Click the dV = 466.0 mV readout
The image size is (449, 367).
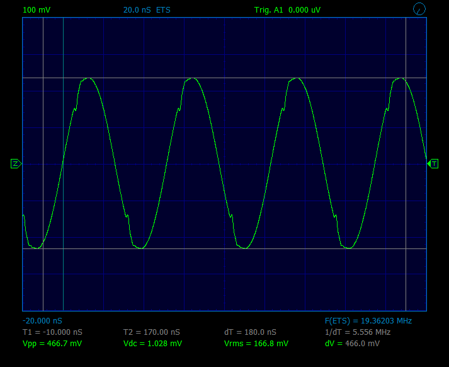[352, 344]
